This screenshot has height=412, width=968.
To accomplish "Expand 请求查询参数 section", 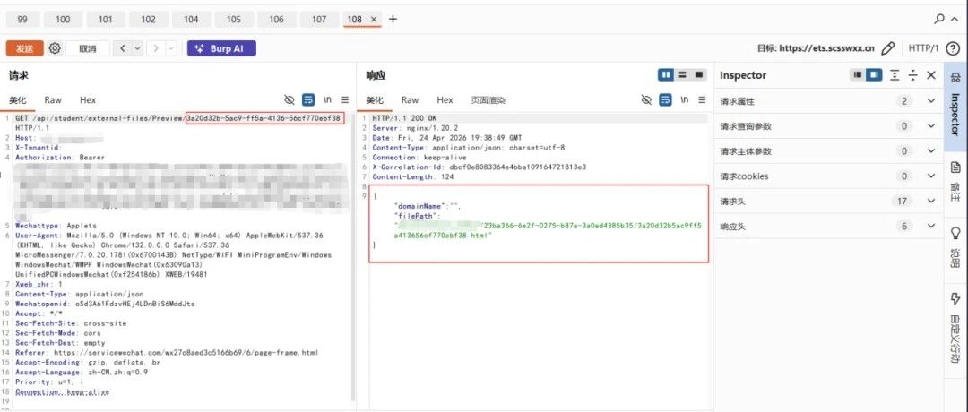I will pyautogui.click(x=829, y=125).
